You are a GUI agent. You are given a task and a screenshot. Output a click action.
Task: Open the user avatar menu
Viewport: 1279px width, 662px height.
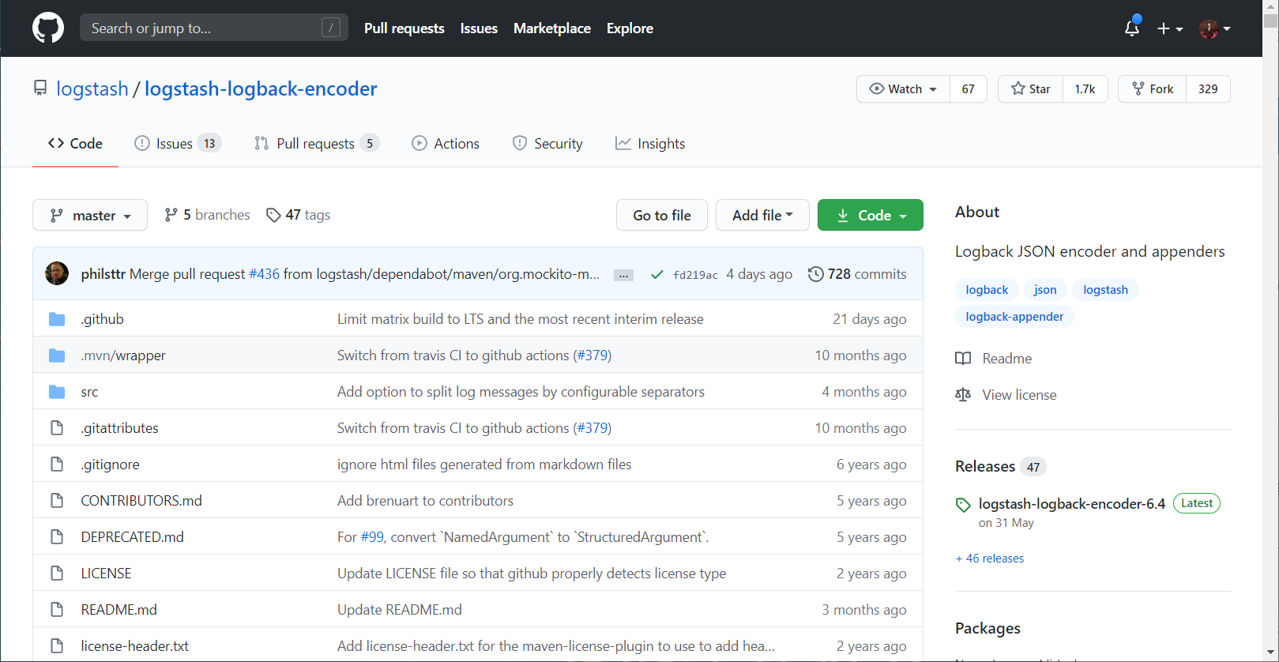(x=1215, y=28)
